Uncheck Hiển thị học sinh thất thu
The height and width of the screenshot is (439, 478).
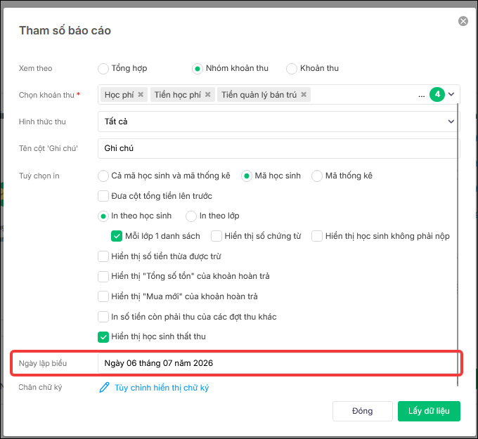tap(103, 337)
